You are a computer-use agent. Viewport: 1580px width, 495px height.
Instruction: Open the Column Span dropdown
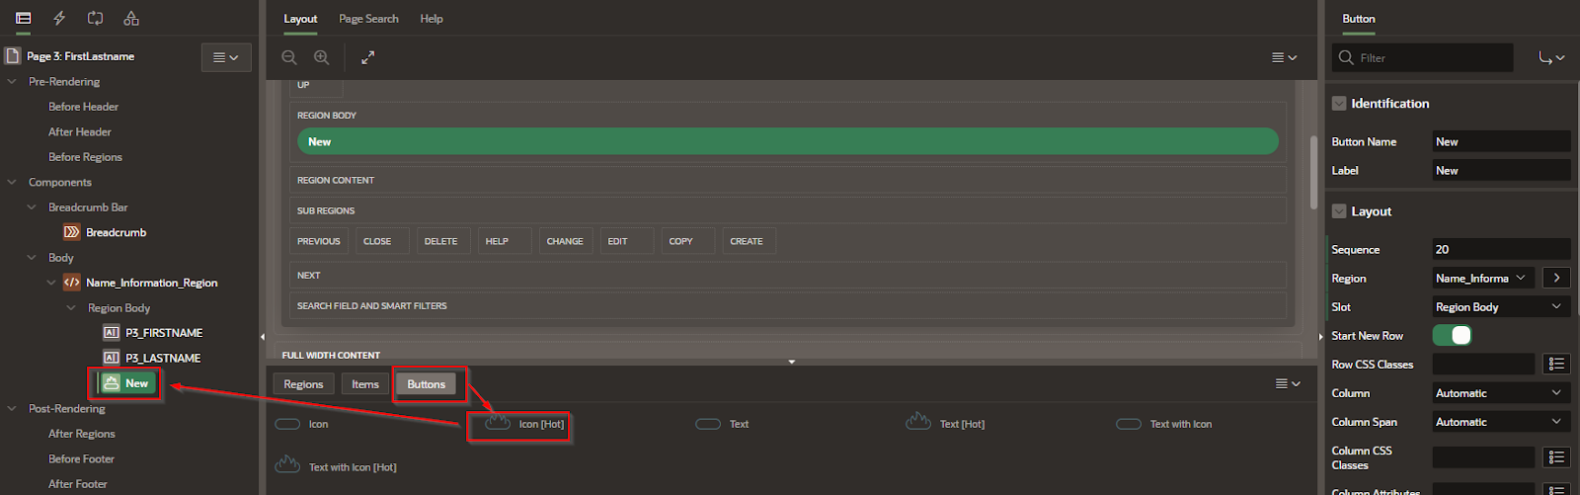[1501, 422]
